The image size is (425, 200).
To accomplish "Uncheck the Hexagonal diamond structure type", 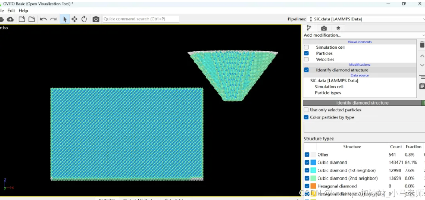I will pos(307,186).
